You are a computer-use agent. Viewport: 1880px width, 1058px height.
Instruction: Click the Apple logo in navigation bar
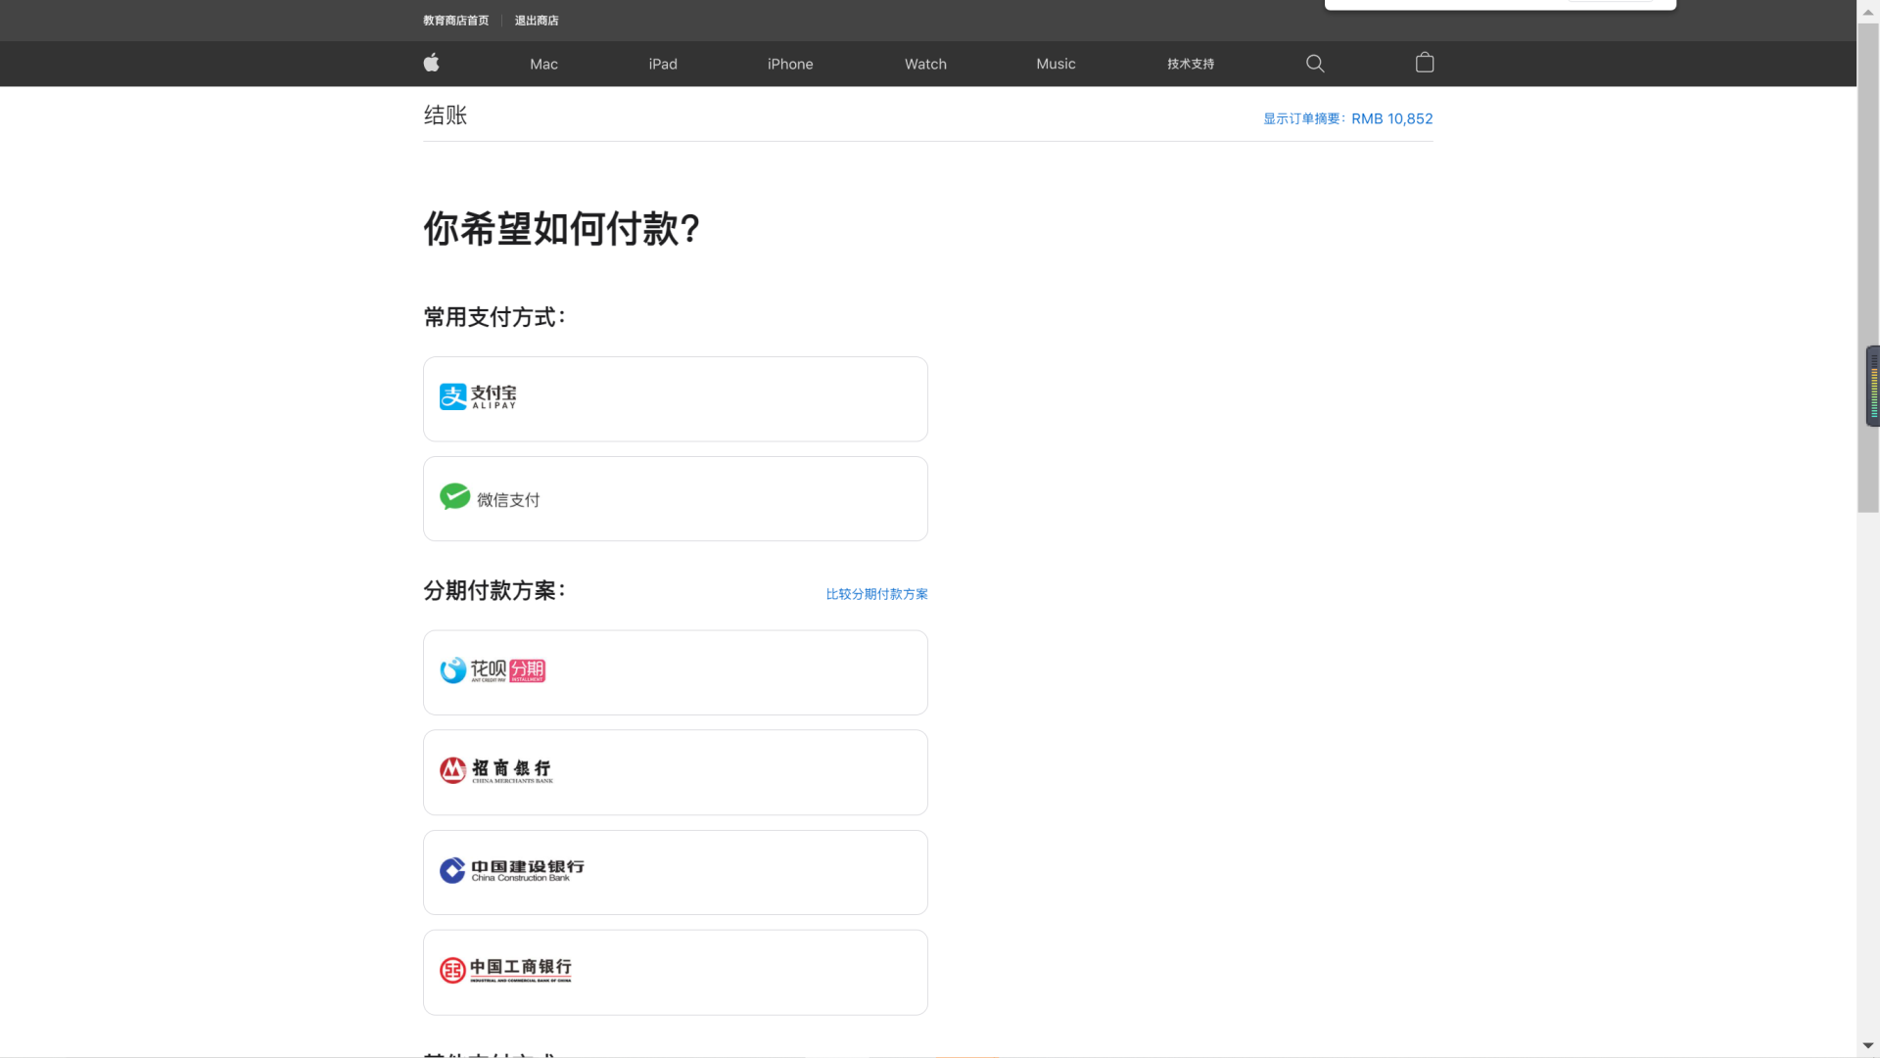coord(431,63)
